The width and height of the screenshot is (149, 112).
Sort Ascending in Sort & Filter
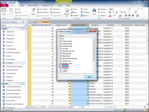42,9
